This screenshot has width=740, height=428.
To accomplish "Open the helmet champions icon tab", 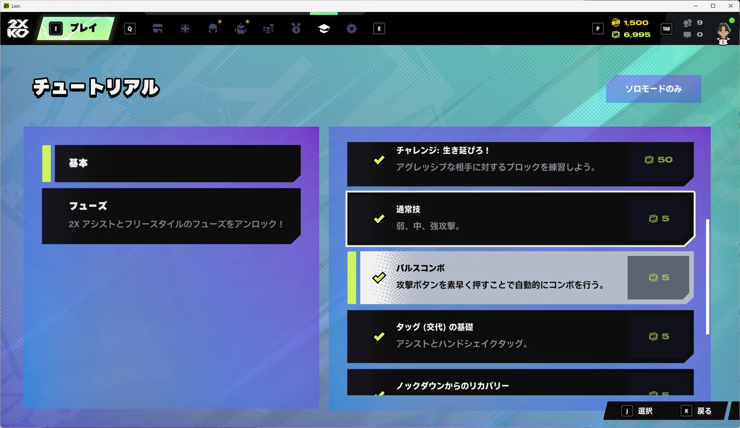I will [213, 28].
